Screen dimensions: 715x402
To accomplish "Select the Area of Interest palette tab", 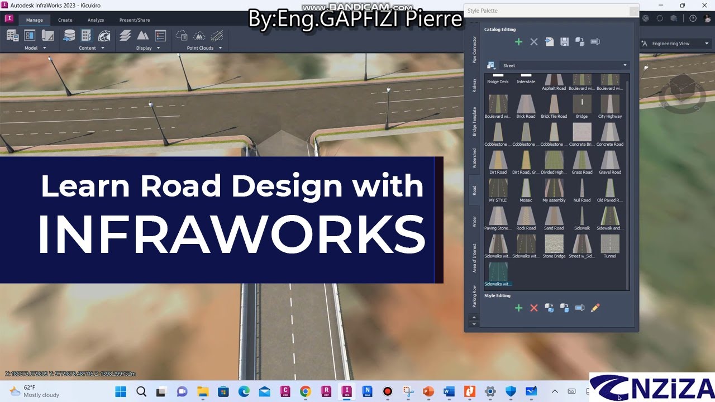I will pos(474,258).
